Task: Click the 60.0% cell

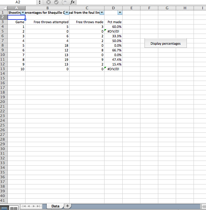Action: coord(113,27)
